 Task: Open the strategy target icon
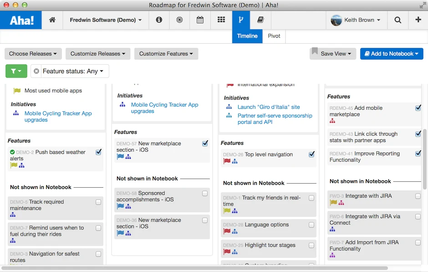coord(179,20)
